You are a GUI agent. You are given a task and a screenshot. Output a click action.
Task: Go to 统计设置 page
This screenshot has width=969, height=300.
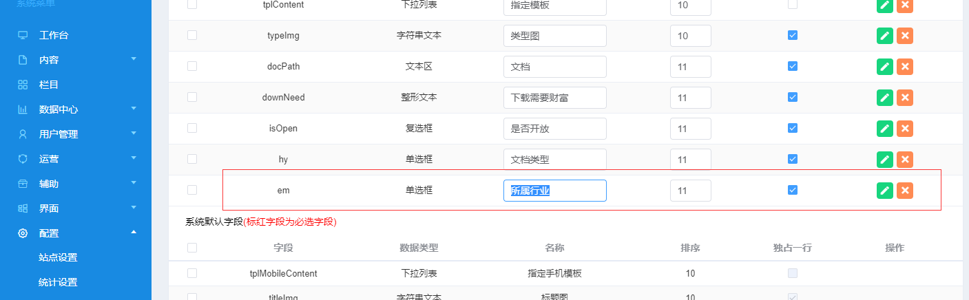[58, 282]
